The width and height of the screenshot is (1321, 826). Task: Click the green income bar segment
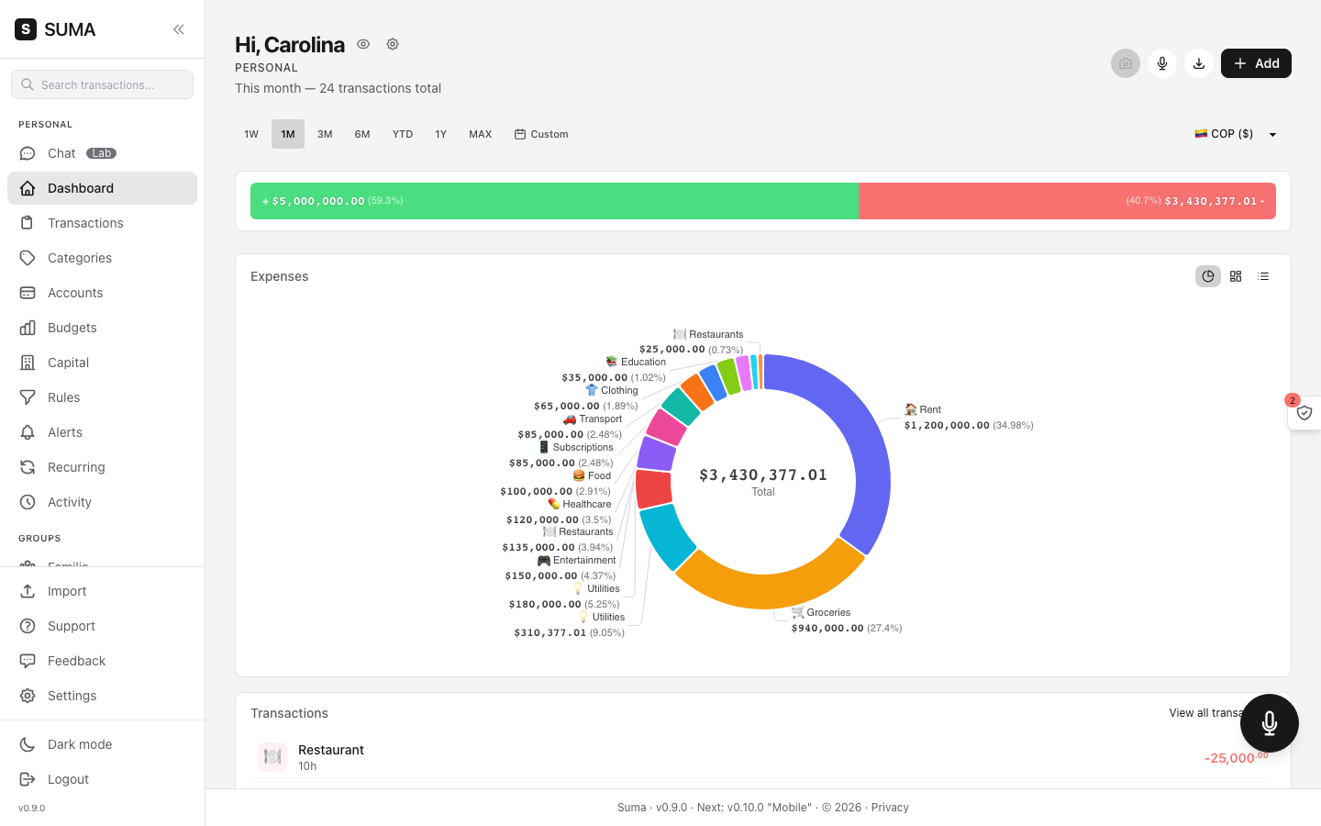pyautogui.click(x=554, y=201)
